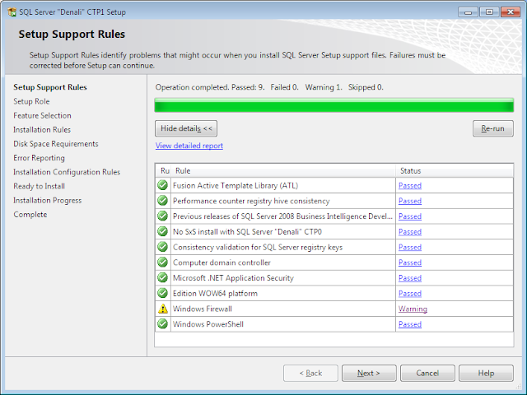The height and width of the screenshot is (395, 527).
Task: Select the Windows Firewall rule name
Action: pos(203,309)
